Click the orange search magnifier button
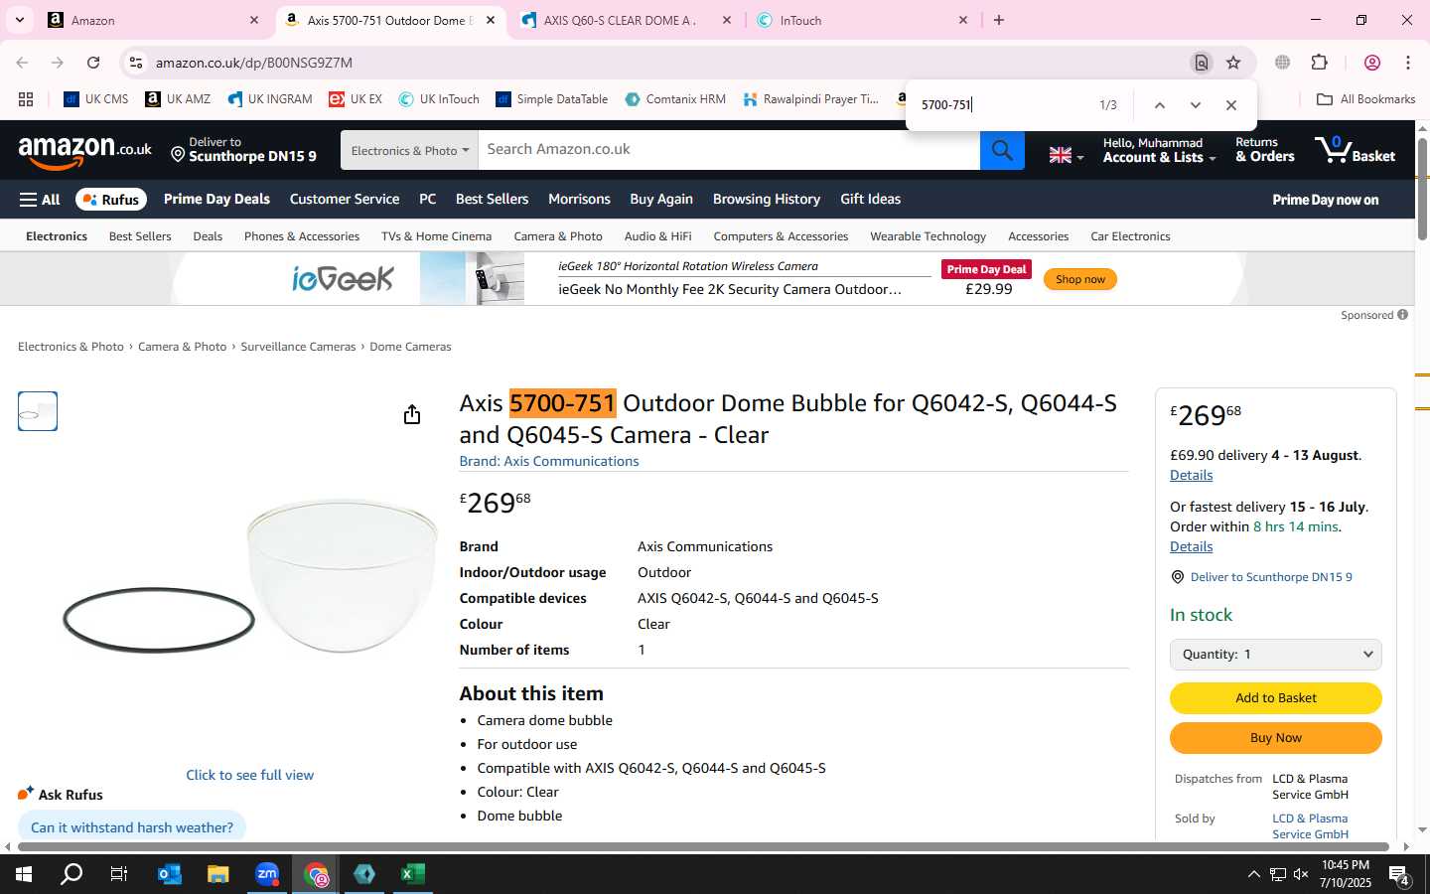This screenshot has height=894, width=1430. tap(1002, 150)
